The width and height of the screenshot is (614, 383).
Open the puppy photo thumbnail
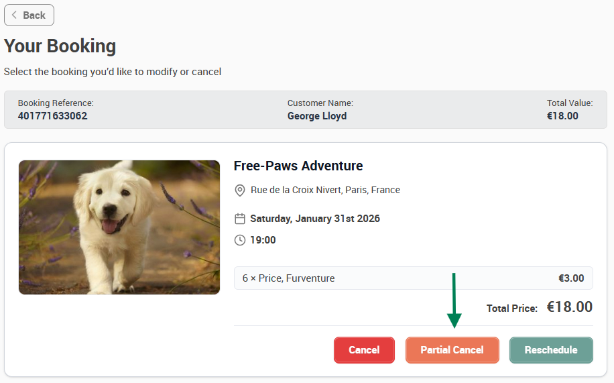119,227
